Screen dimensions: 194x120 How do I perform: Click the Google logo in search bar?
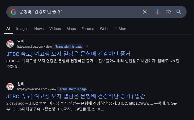click(14, 12)
